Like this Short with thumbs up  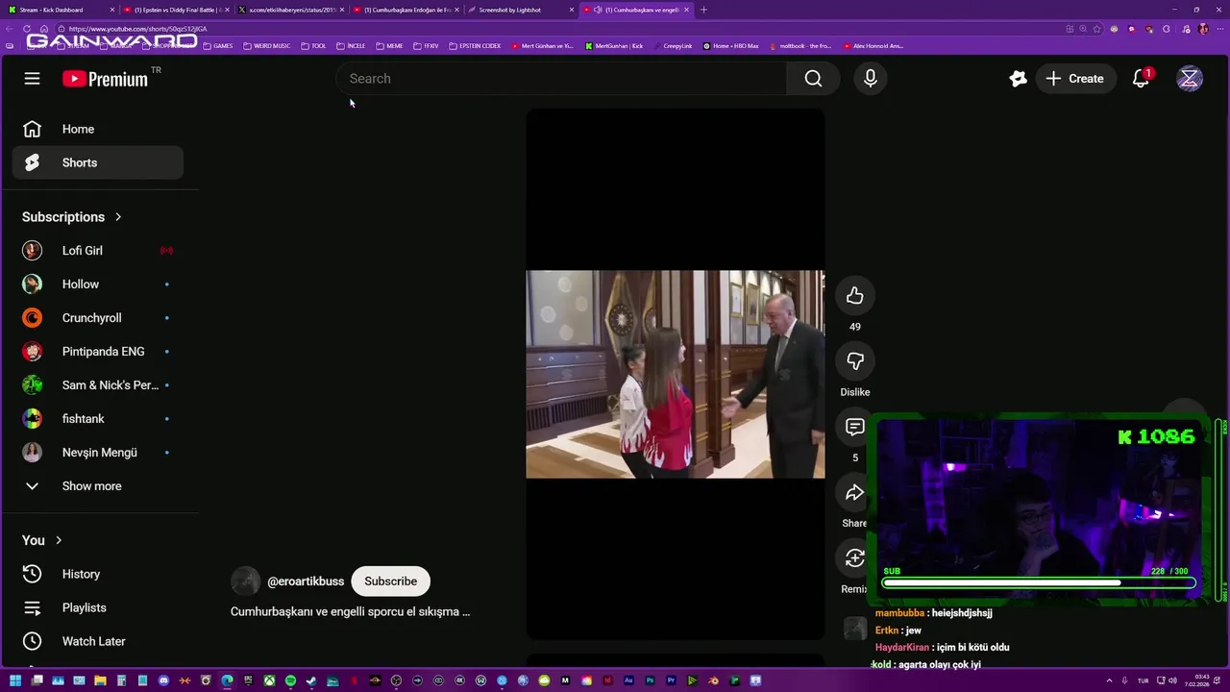coord(855,296)
